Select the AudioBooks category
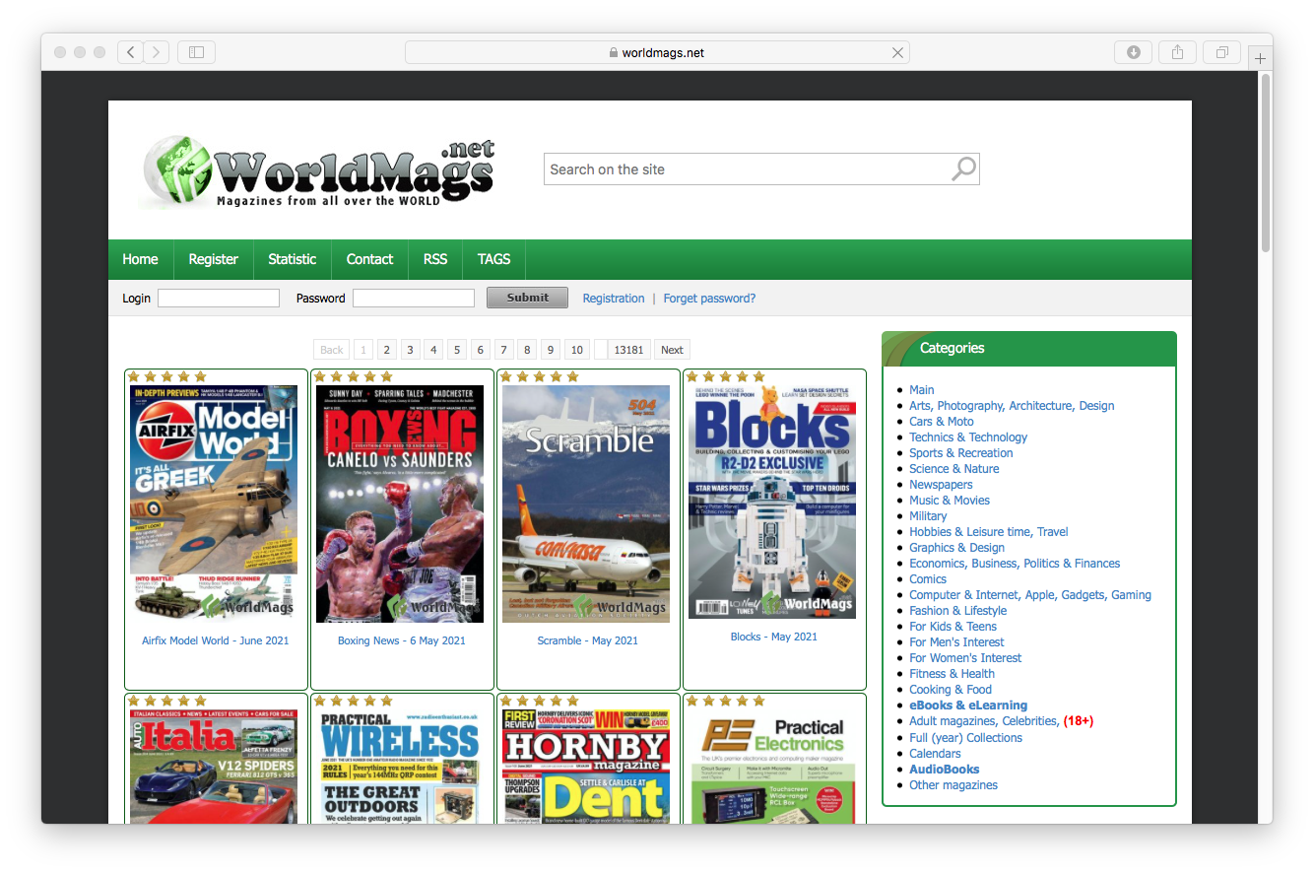Image resolution: width=1314 pixels, height=873 pixels. pyautogui.click(x=945, y=770)
